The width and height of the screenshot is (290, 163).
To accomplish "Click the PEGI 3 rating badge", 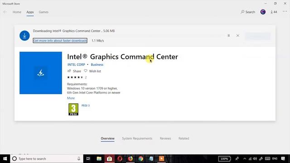I will [73, 110].
